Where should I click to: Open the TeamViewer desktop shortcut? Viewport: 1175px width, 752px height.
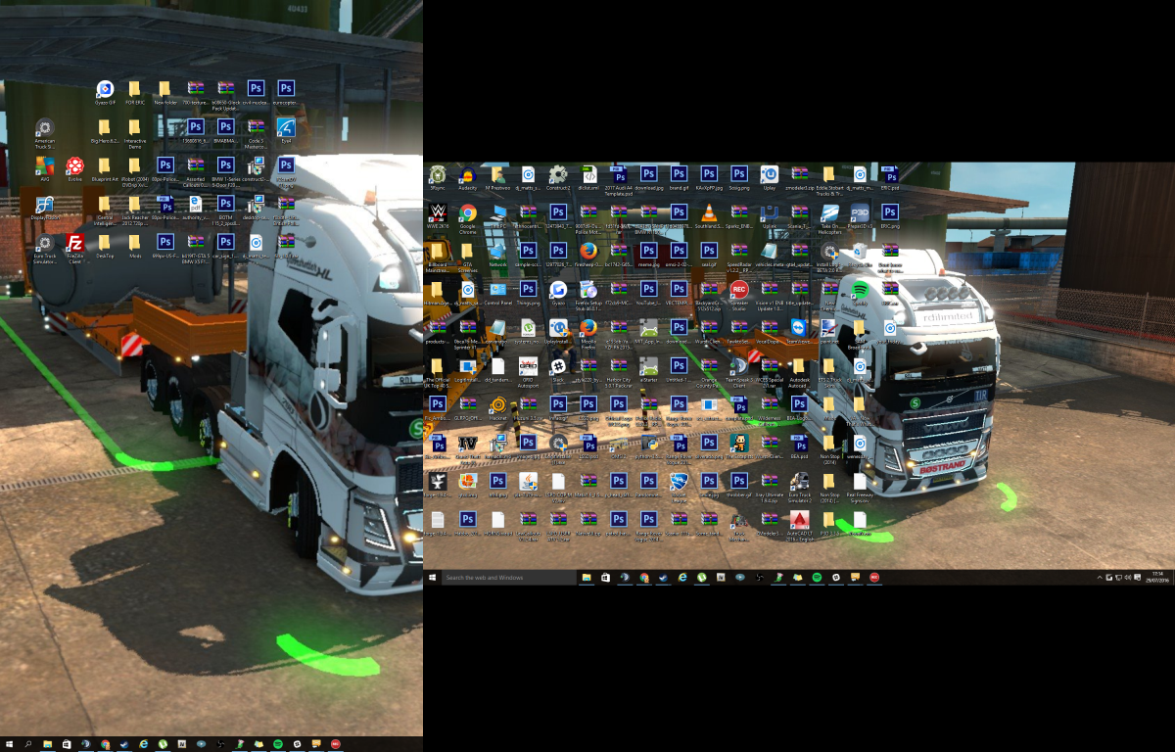coord(798,327)
